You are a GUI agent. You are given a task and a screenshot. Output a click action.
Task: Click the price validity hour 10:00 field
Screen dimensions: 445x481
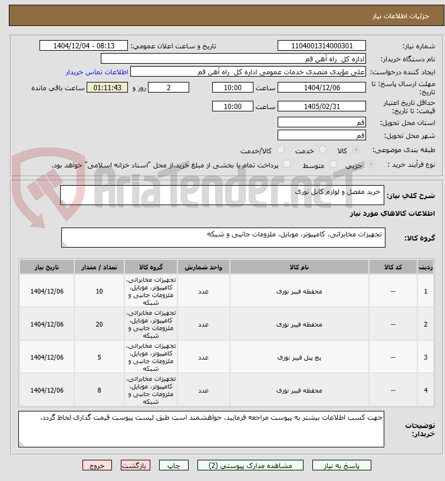(232, 107)
